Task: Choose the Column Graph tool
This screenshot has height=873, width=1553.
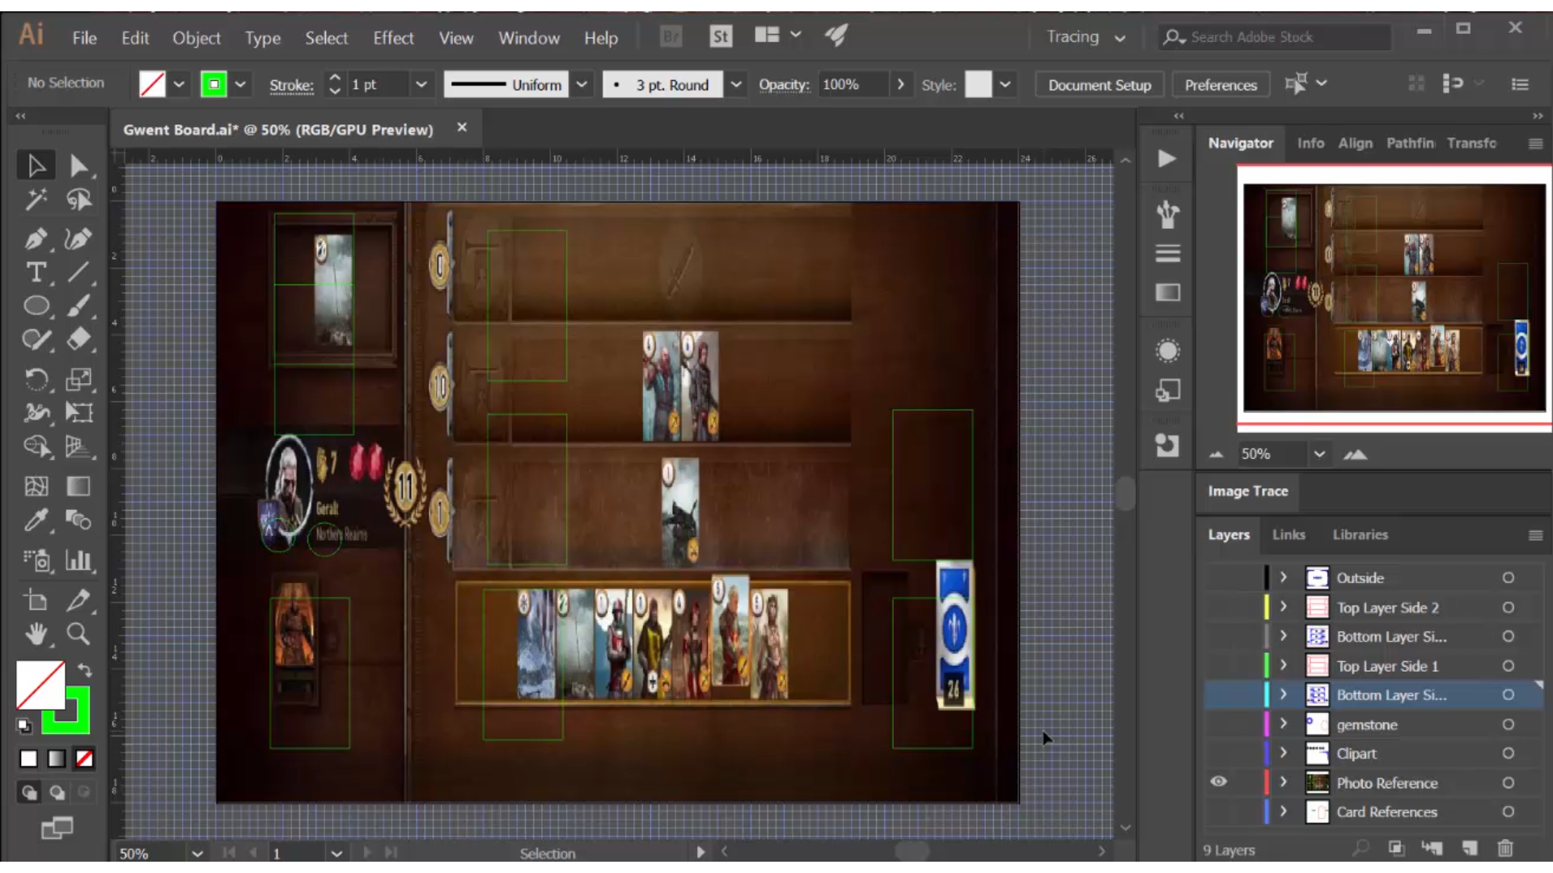Action: click(x=78, y=560)
